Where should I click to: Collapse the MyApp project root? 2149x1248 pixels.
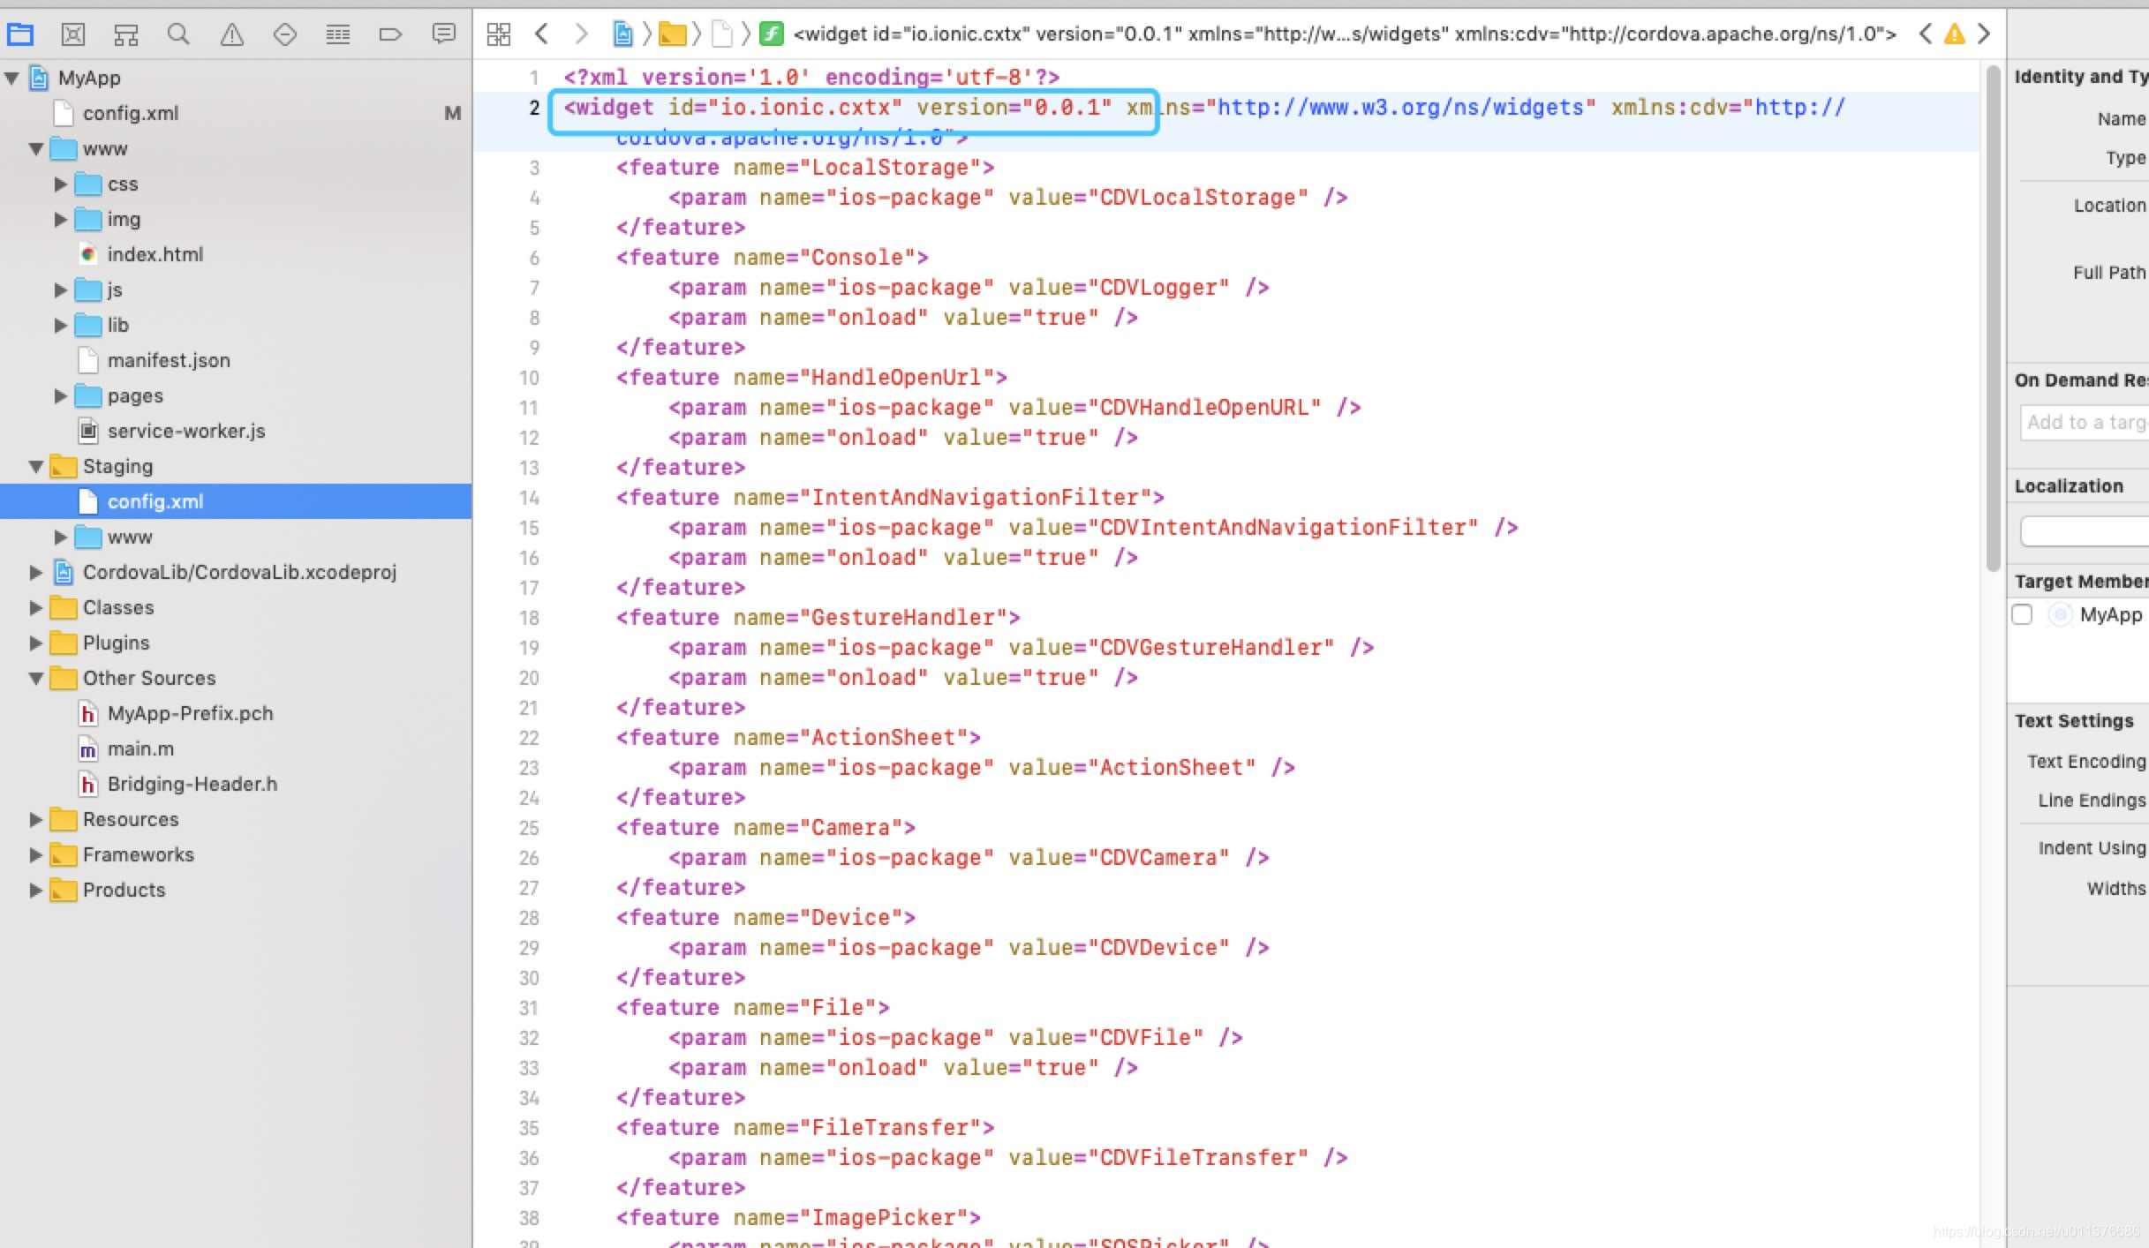click(x=12, y=78)
